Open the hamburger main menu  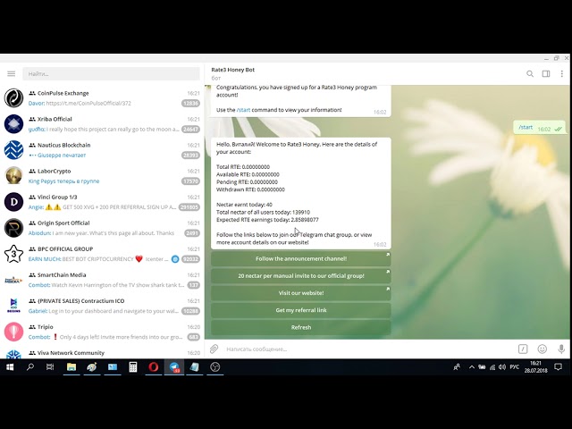click(x=12, y=73)
